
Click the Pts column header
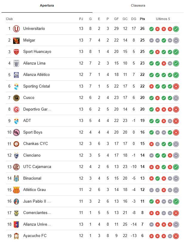tap(142, 19)
